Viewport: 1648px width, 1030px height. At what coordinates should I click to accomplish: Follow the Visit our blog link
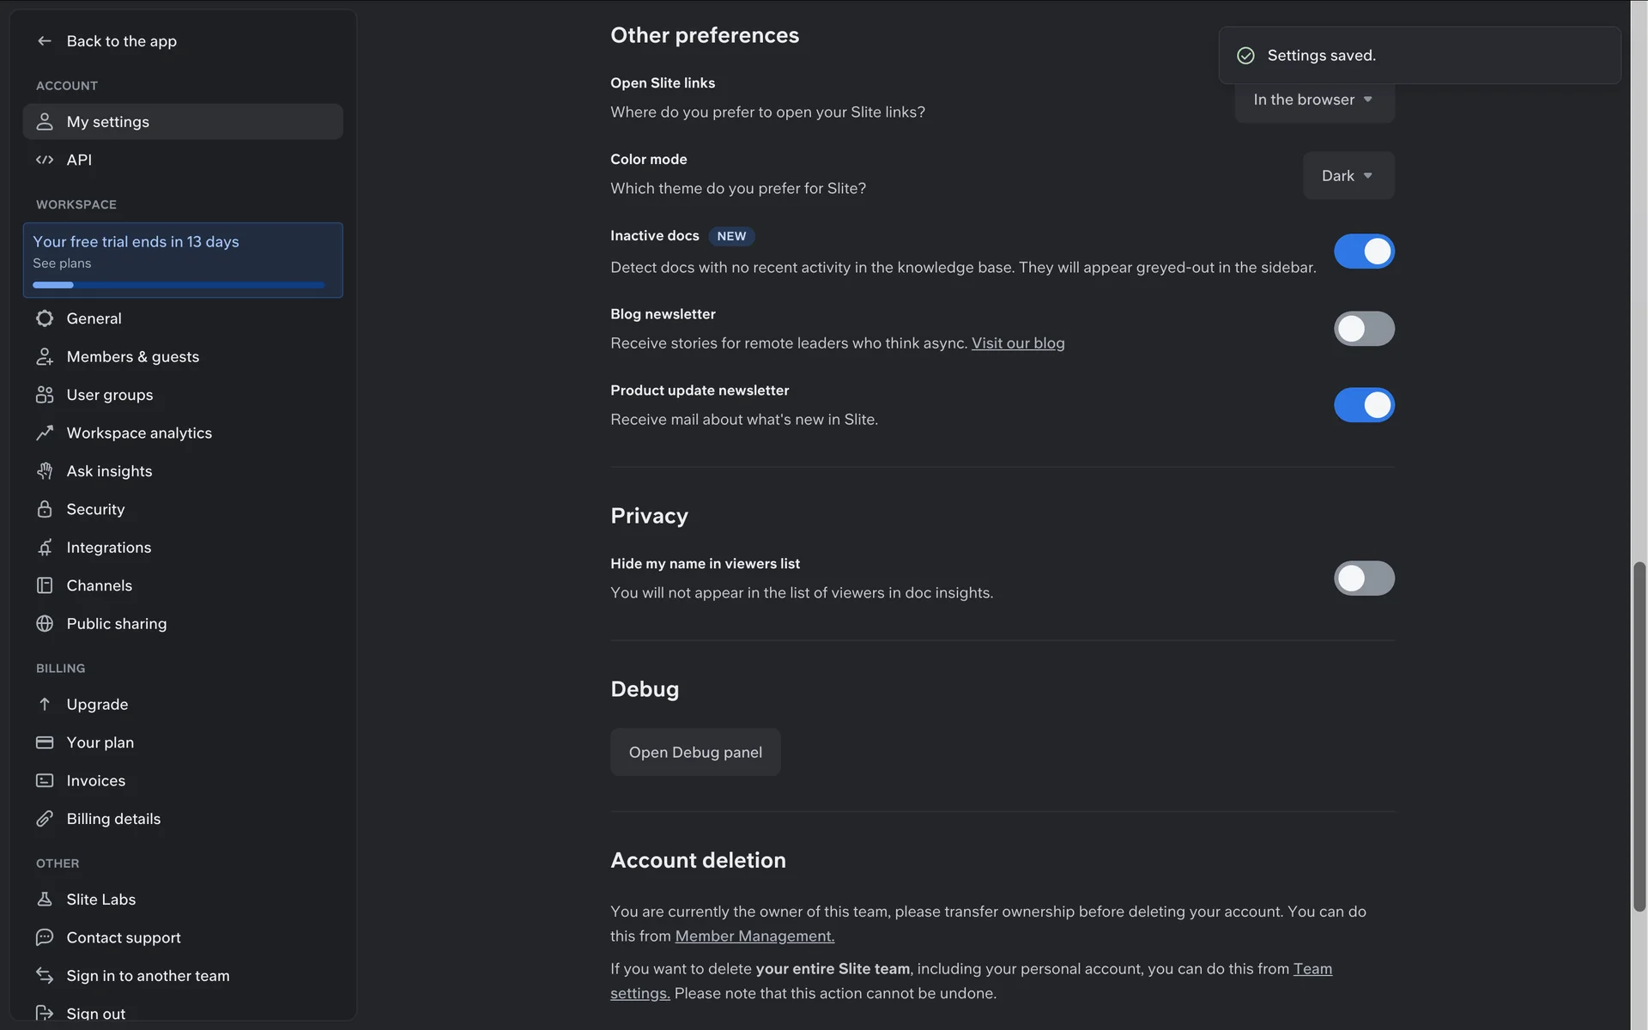tap(1017, 343)
